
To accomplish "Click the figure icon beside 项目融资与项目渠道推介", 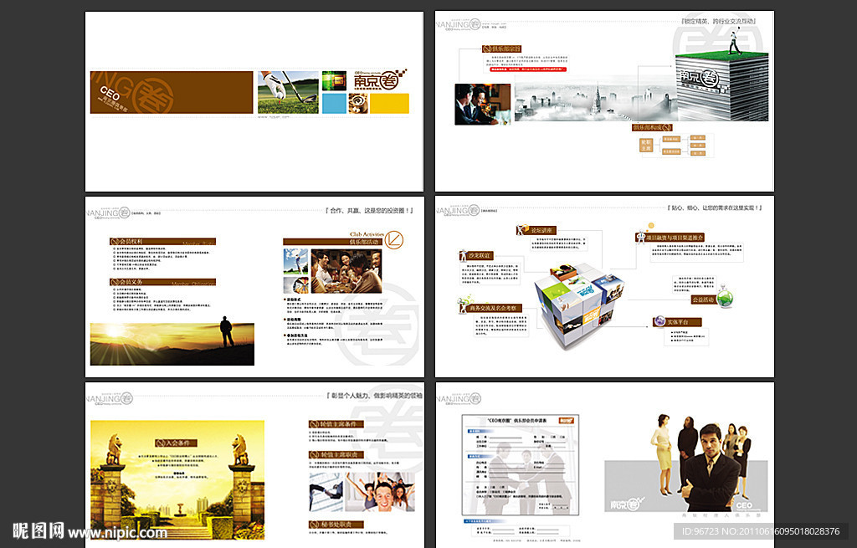I will click(x=640, y=237).
